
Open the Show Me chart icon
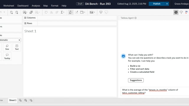[x=187, y=12]
